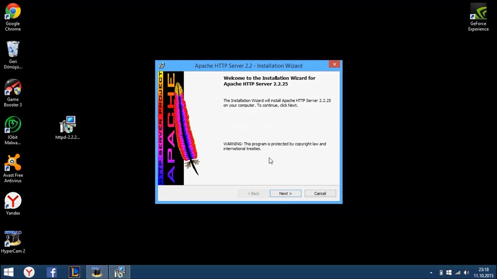Click the Windows flag tray icon
497x279 pixels.
tap(449, 273)
